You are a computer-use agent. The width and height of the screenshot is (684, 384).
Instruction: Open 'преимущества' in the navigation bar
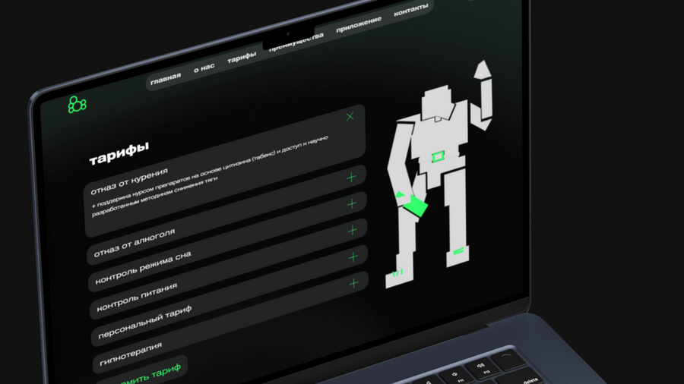296,42
